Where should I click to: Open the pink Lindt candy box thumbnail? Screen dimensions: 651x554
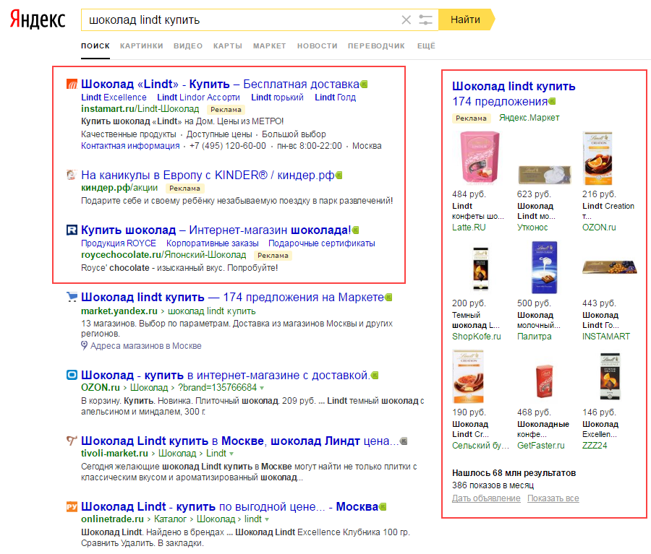coord(472,158)
